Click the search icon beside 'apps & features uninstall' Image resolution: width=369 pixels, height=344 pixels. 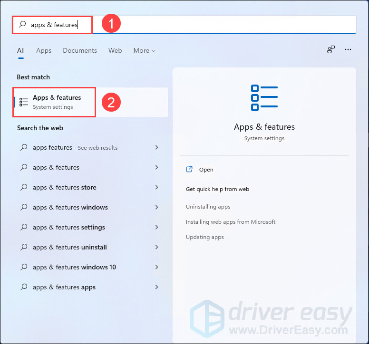[24, 247]
